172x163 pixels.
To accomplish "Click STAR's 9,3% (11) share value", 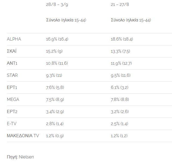I will click(x=54, y=75).
